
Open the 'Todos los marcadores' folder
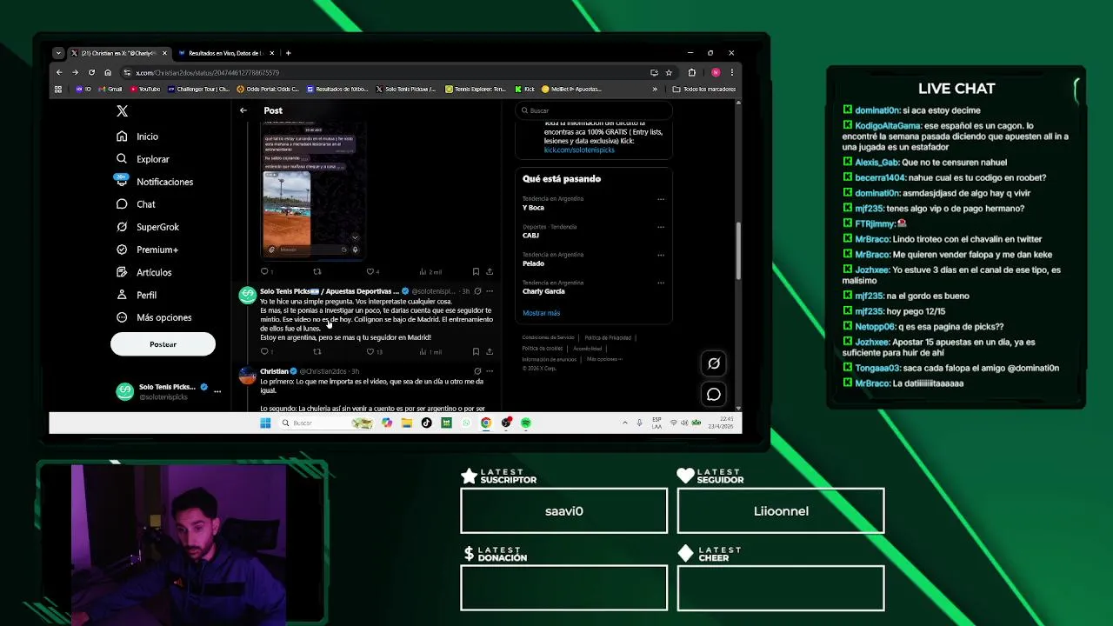click(x=704, y=89)
